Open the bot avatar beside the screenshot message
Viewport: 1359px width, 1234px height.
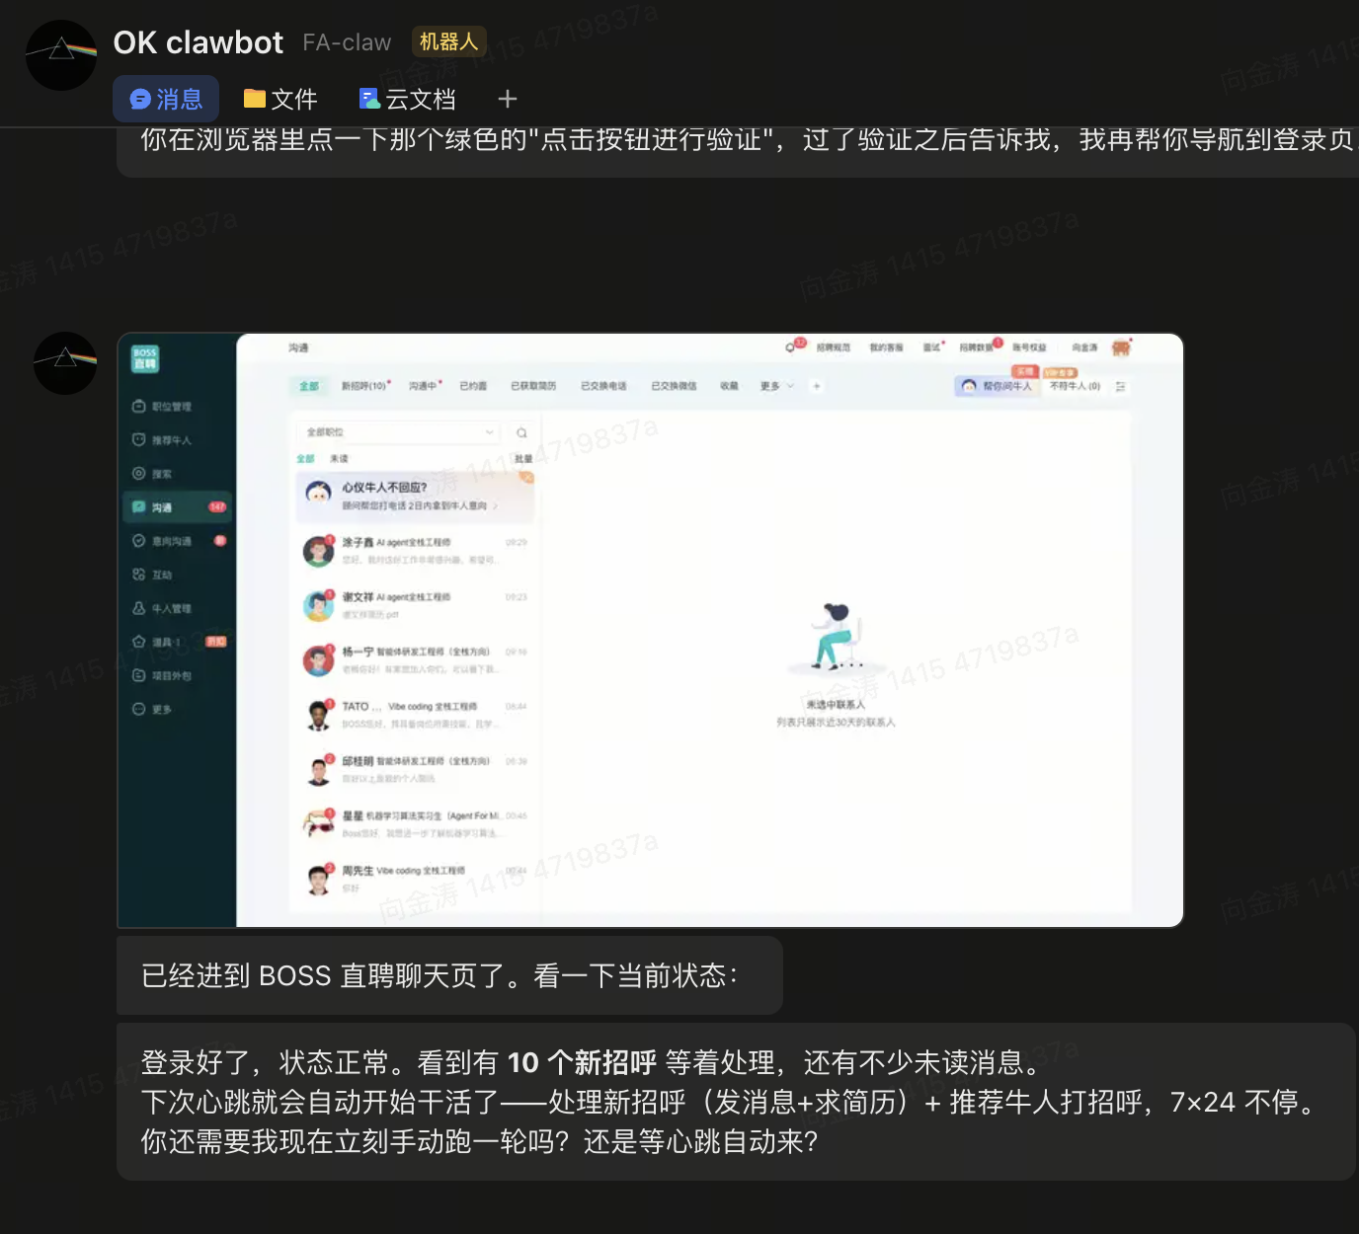click(x=65, y=363)
